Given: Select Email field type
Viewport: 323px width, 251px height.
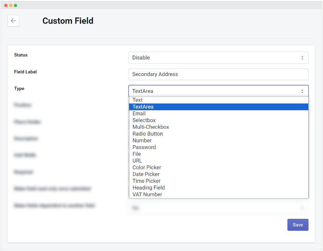Looking at the screenshot, I should [139, 113].
